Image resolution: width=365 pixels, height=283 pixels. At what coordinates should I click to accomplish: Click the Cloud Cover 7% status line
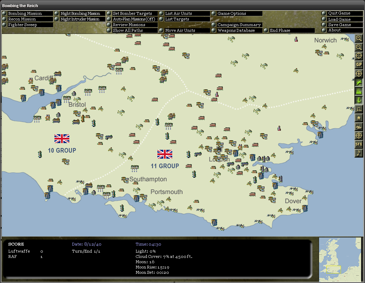tap(164, 257)
